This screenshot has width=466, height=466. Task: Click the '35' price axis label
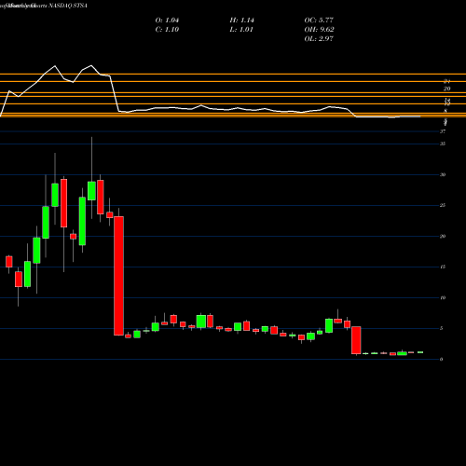tap(443, 144)
